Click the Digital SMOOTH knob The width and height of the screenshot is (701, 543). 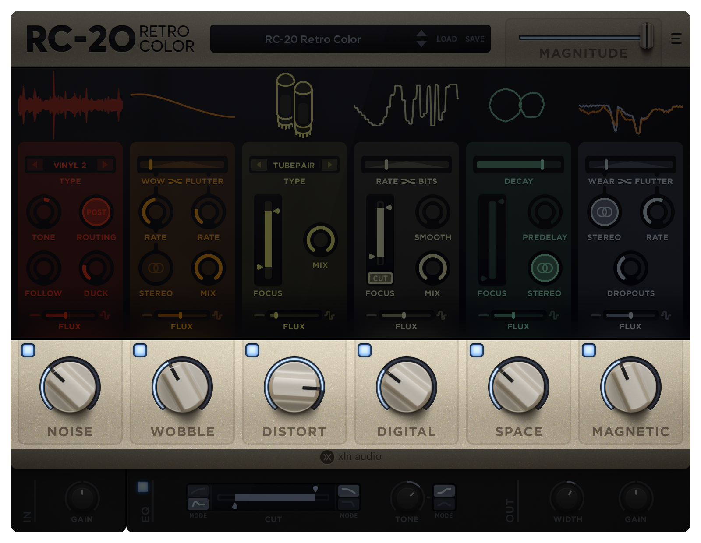click(x=433, y=212)
